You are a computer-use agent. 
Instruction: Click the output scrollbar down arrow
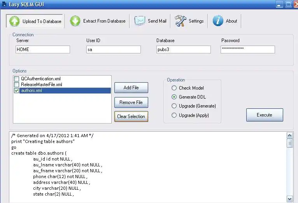(290, 199)
